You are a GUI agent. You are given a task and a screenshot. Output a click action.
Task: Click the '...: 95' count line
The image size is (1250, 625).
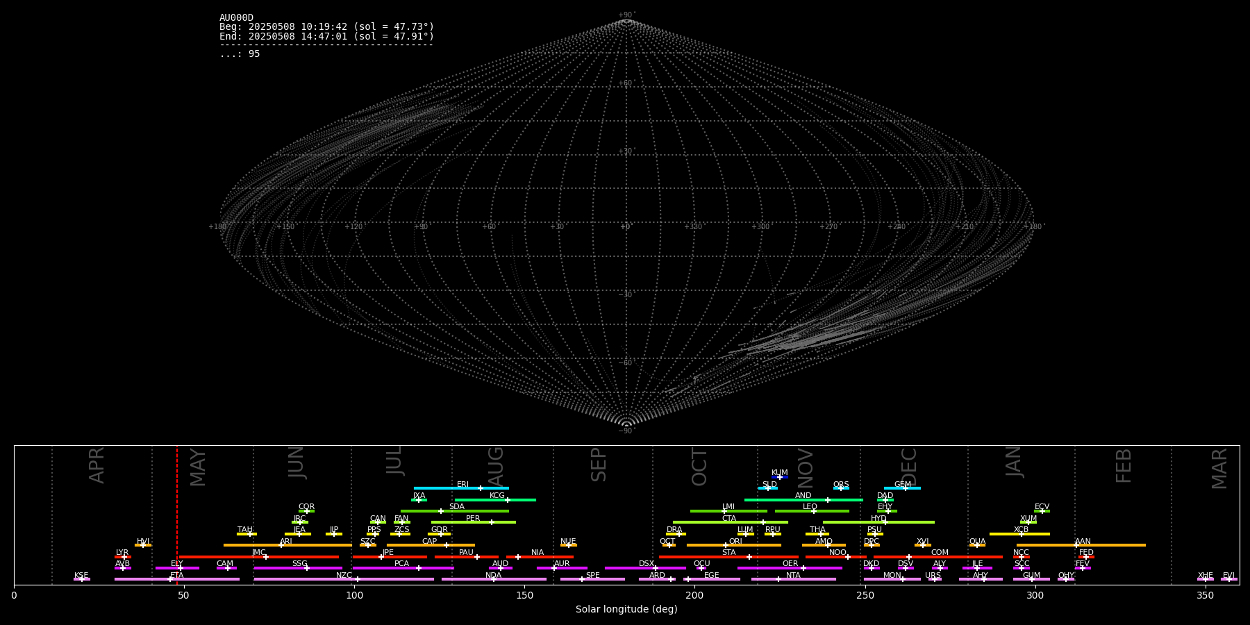(x=240, y=54)
